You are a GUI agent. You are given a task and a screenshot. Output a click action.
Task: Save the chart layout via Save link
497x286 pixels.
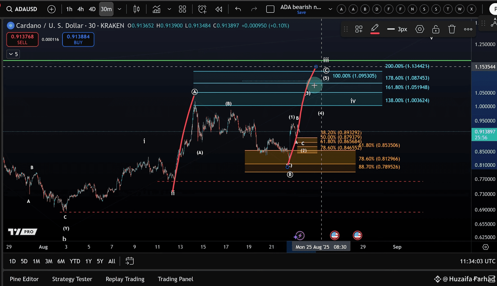(x=301, y=12)
